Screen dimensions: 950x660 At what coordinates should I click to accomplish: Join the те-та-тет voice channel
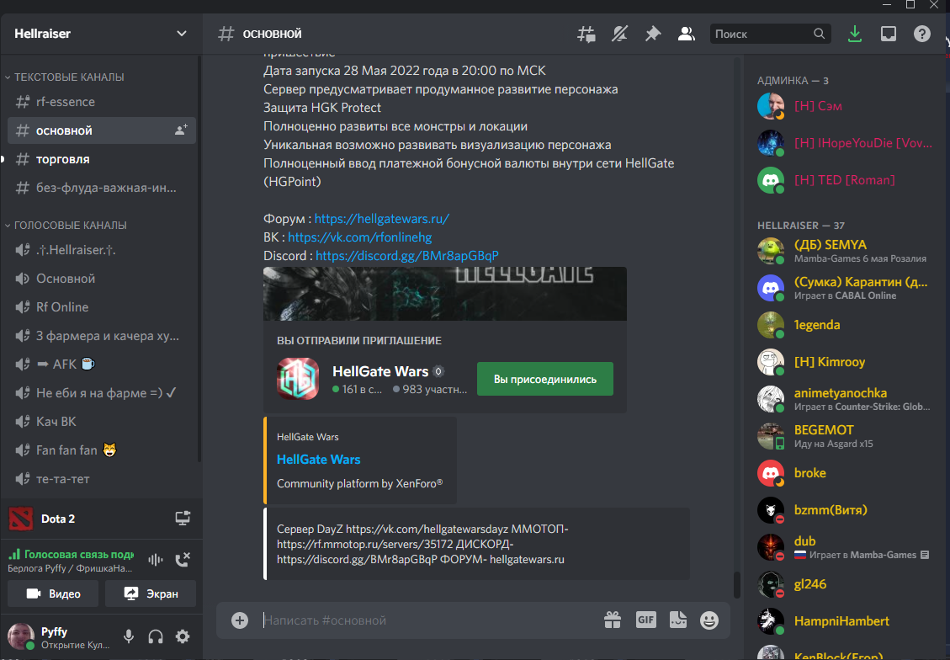tap(101, 478)
